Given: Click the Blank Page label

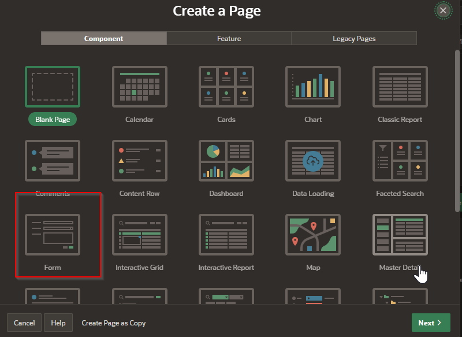Looking at the screenshot, I should tap(53, 120).
